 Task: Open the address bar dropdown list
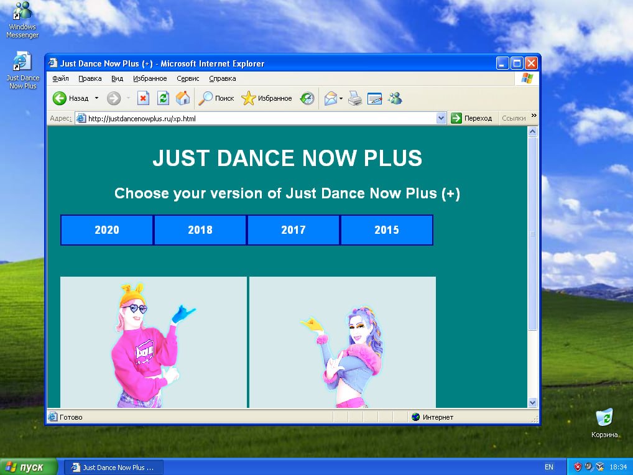click(441, 118)
